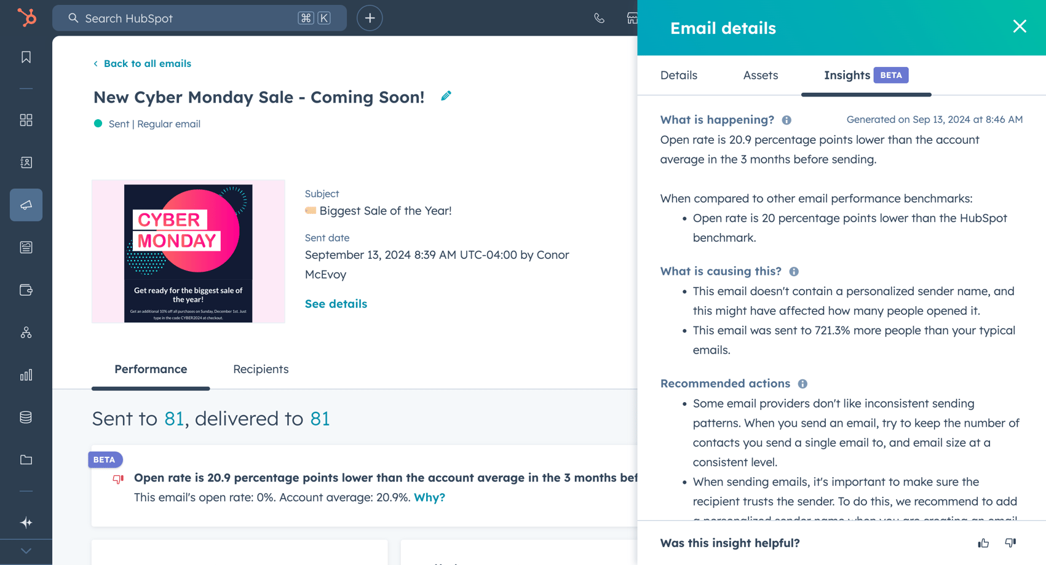Give thumbs up to the insight
Screen dimensions: 1046x565
[x=983, y=543]
